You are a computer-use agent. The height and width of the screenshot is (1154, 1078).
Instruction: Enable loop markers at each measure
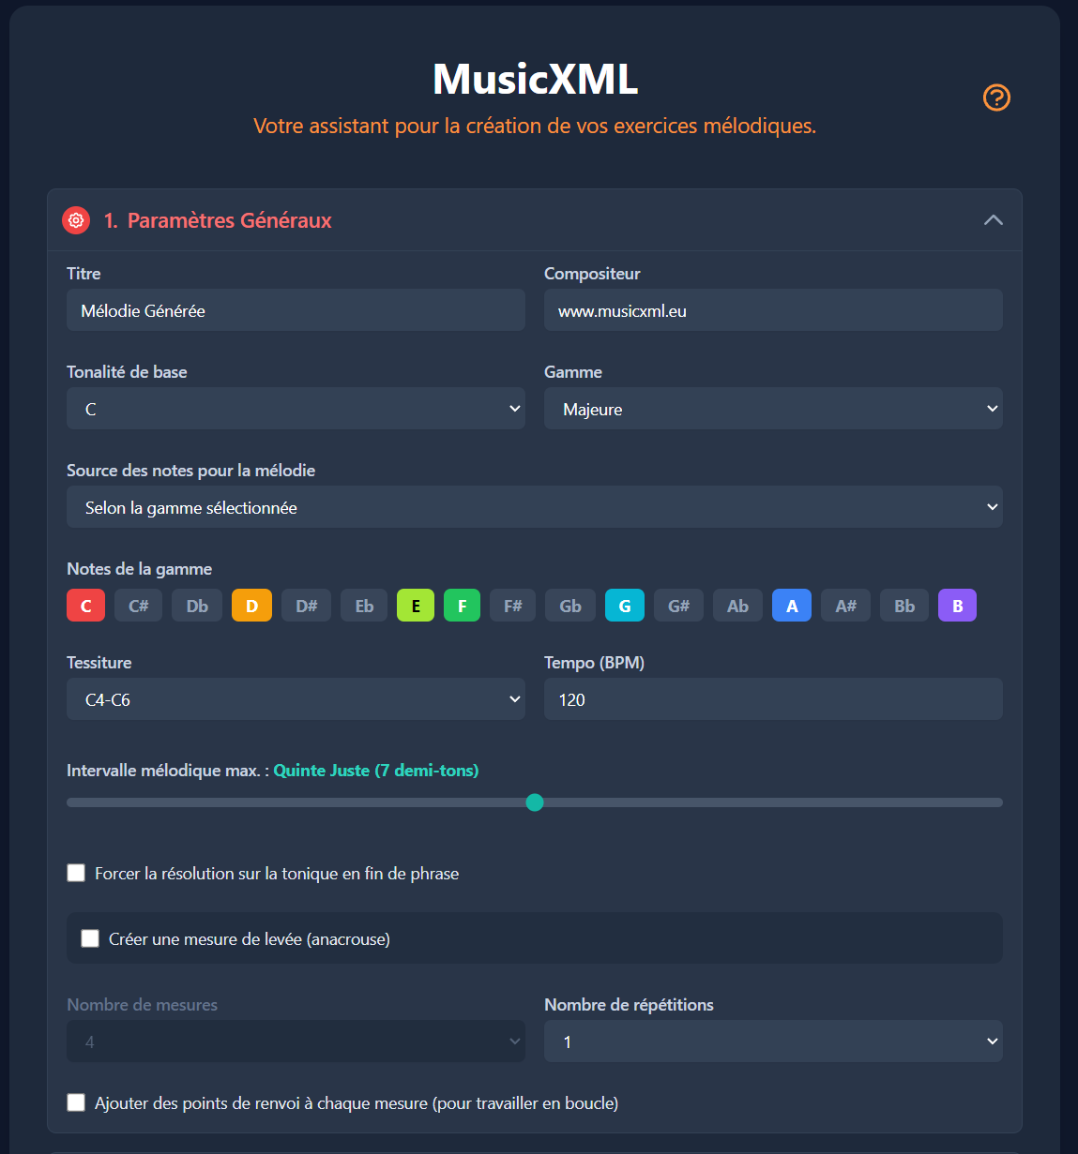pos(77,1102)
